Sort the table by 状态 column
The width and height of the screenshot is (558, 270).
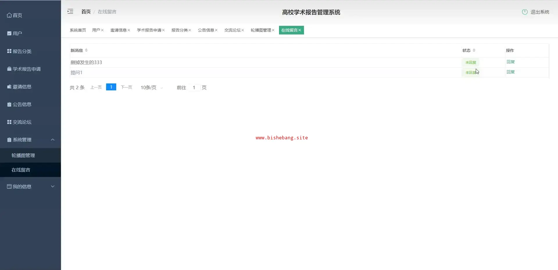pyautogui.click(x=474, y=50)
